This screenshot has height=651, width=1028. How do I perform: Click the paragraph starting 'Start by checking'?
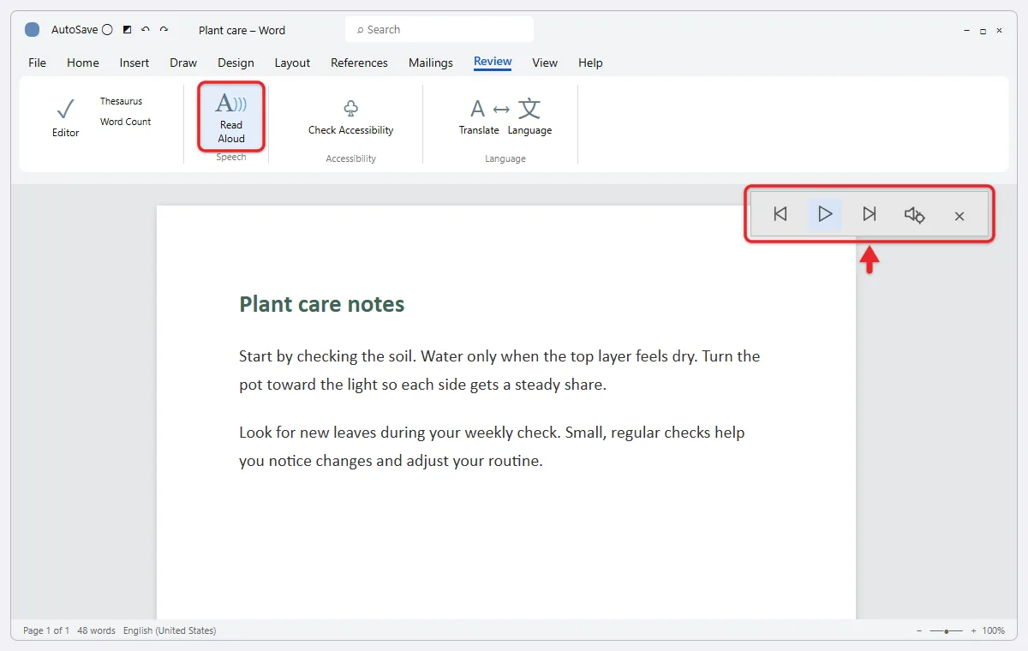[499, 370]
